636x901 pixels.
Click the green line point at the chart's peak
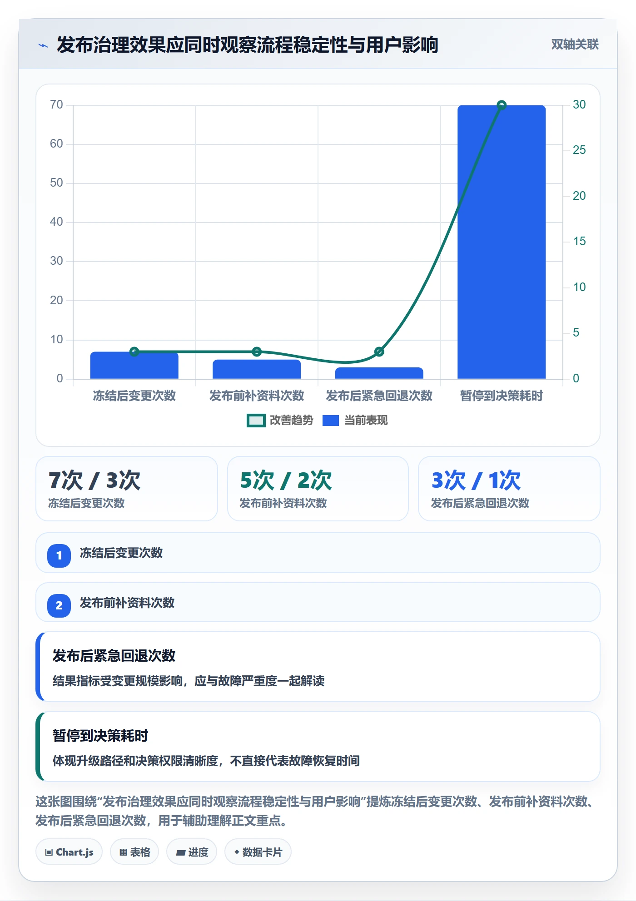[x=502, y=105]
